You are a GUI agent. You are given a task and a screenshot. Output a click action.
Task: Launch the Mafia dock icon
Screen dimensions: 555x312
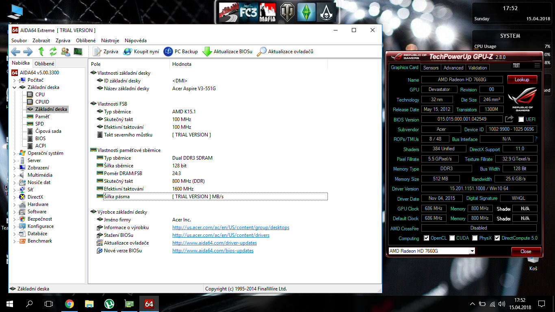point(268,12)
